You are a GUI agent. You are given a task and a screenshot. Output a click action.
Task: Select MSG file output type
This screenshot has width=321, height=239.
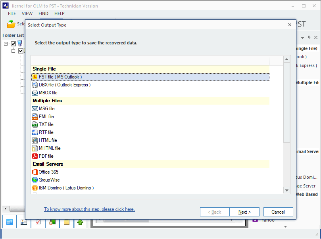[46, 109]
